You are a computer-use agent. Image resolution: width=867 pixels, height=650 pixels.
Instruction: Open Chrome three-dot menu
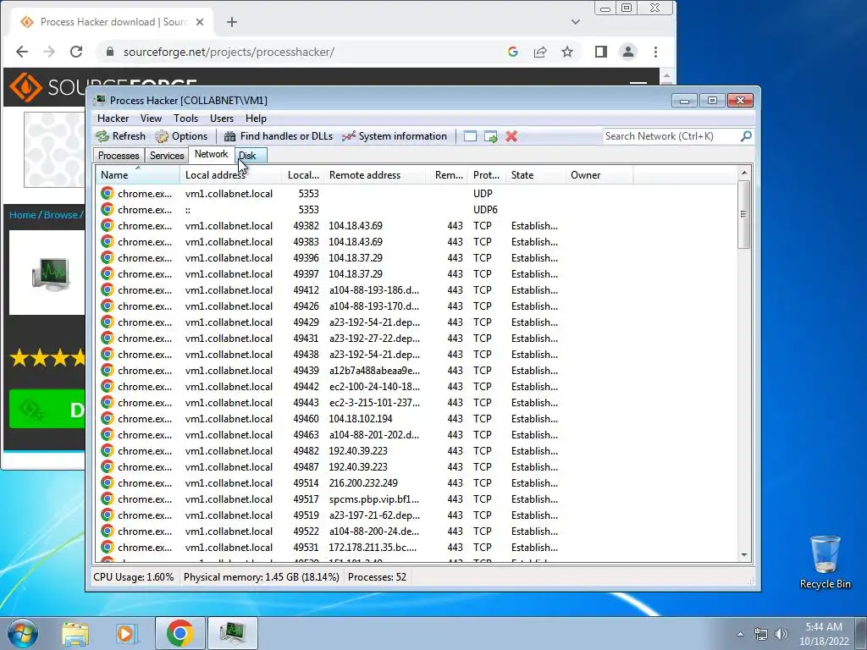click(656, 52)
